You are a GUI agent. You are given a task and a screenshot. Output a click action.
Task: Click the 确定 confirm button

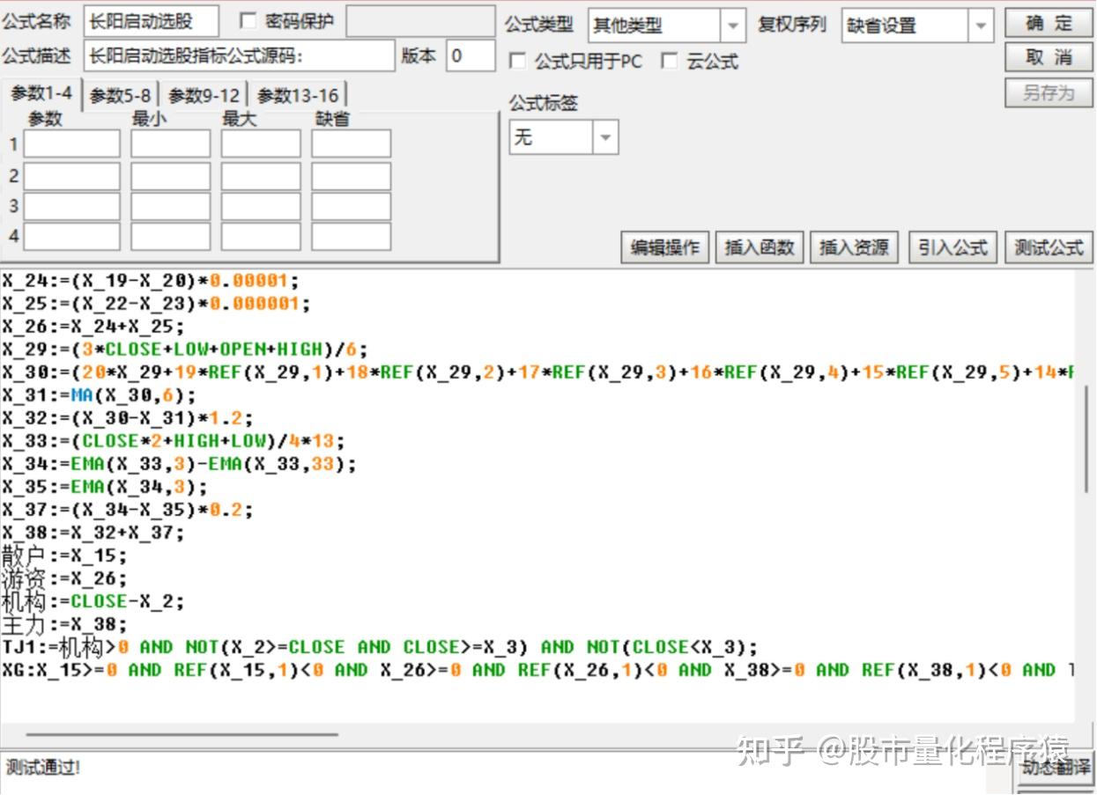(1049, 23)
